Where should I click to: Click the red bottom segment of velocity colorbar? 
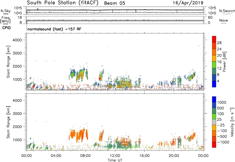click(x=214, y=145)
